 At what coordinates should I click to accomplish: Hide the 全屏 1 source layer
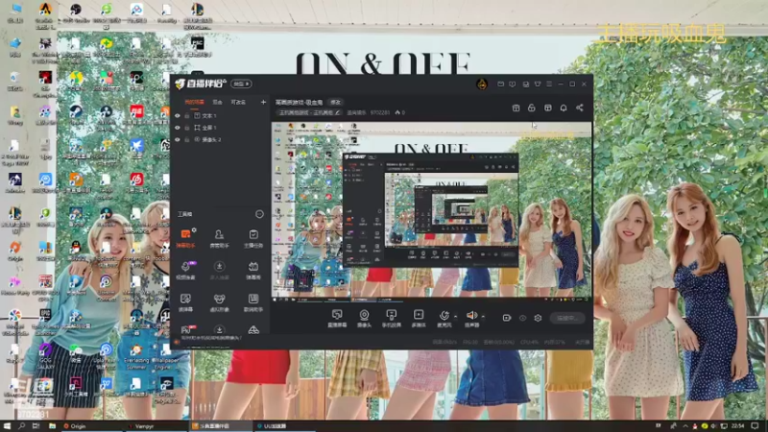click(x=178, y=128)
